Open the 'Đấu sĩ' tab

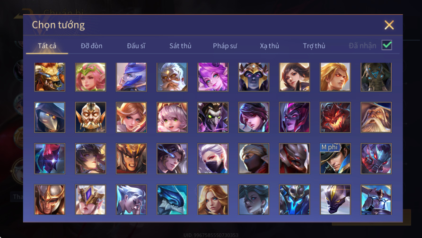click(x=136, y=46)
